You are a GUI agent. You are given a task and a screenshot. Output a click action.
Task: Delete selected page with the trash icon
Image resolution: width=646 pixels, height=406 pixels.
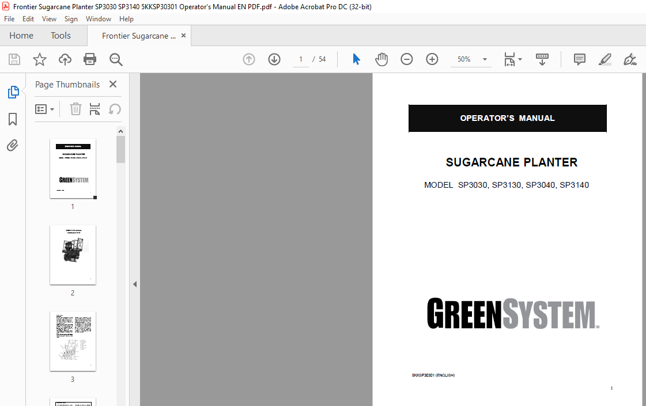(75, 109)
